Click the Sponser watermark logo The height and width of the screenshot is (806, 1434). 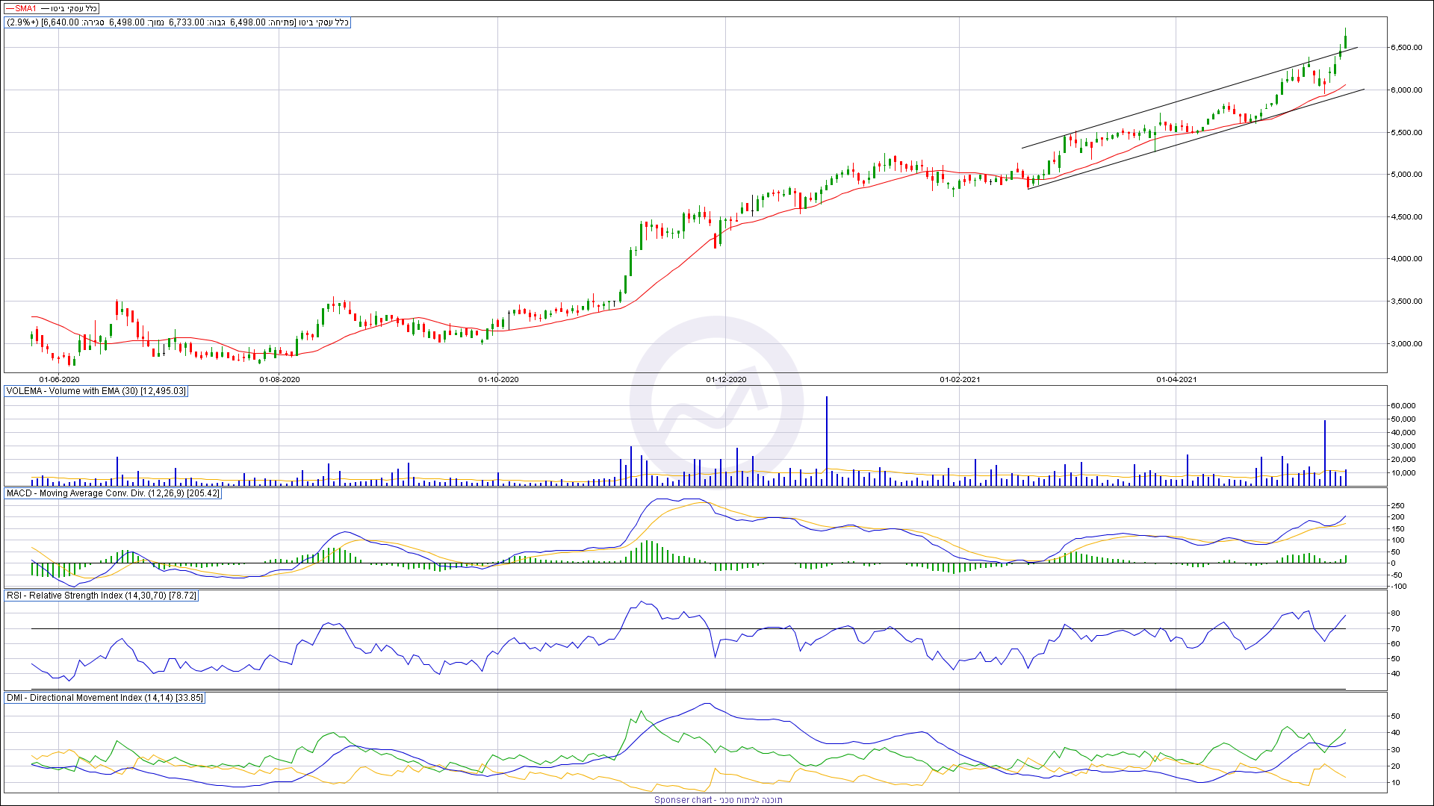pos(716,404)
